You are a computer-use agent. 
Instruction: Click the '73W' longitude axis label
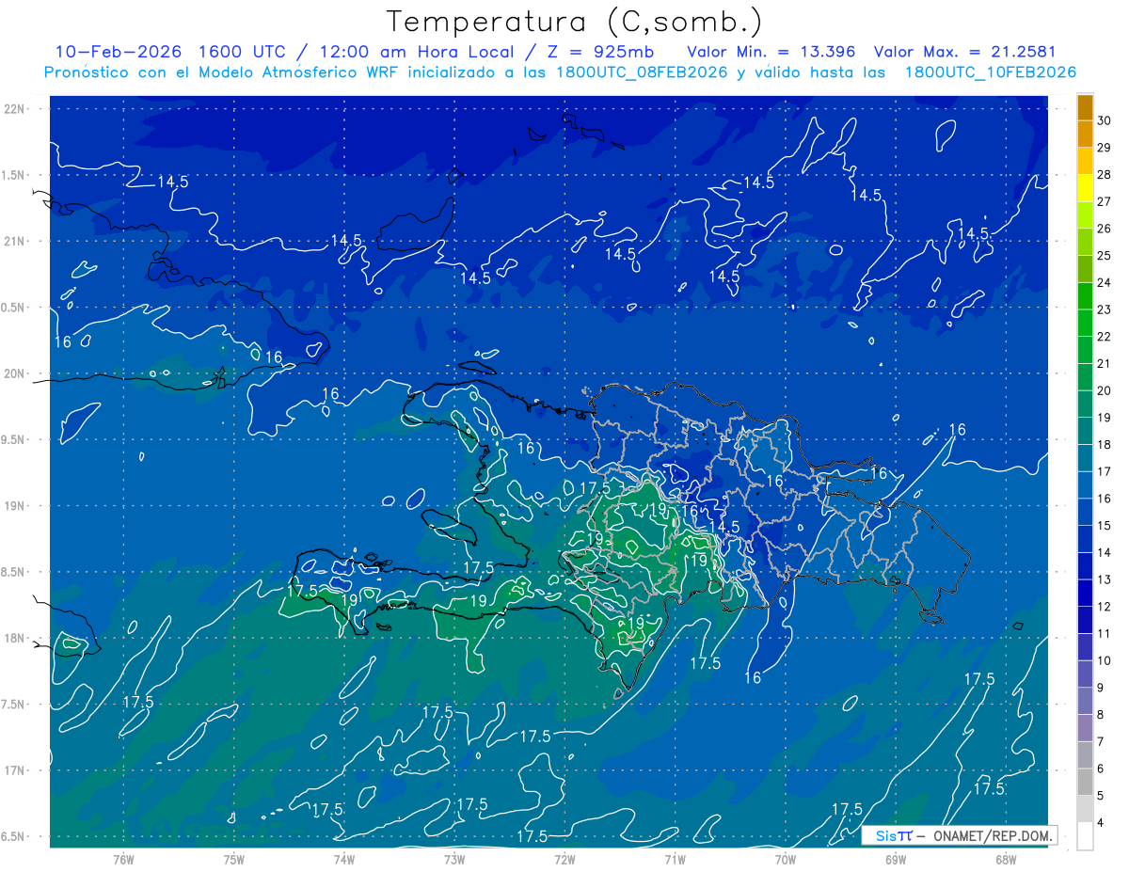454,860
